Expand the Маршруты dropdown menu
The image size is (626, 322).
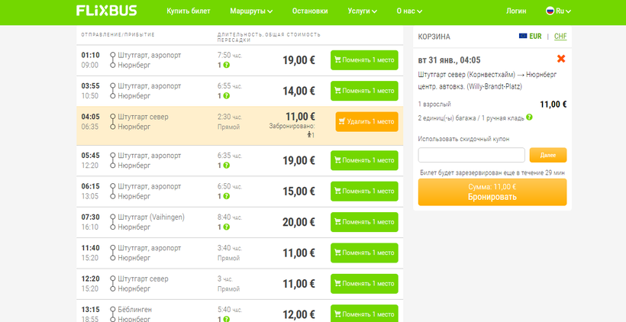click(x=251, y=11)
